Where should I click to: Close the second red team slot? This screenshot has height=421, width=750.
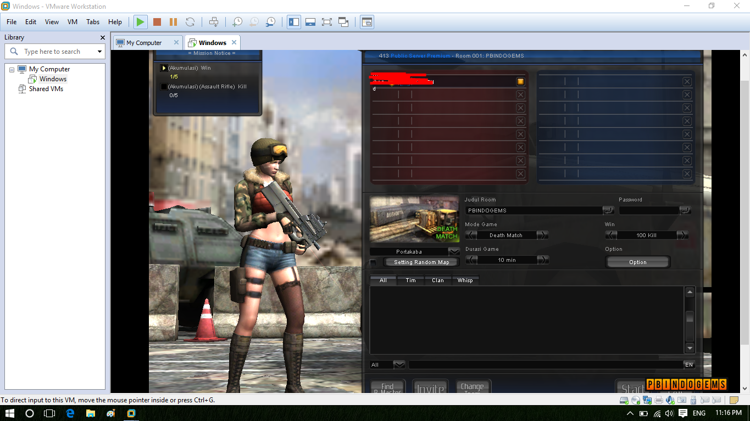point(520,94)
